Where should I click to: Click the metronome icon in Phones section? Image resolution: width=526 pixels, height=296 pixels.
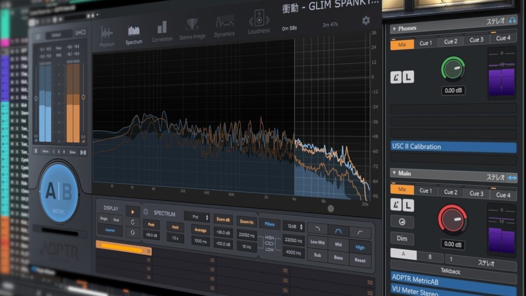(396, 78)
